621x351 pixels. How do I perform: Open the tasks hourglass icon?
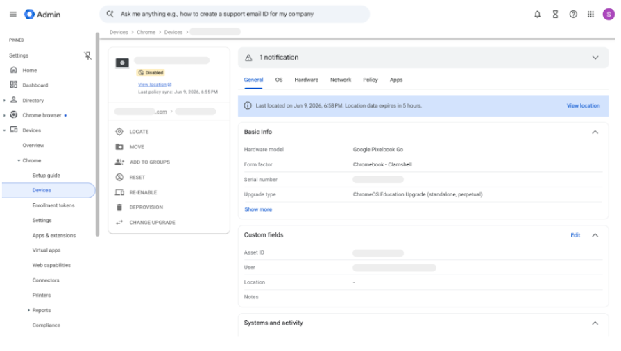tap(555, 15)
